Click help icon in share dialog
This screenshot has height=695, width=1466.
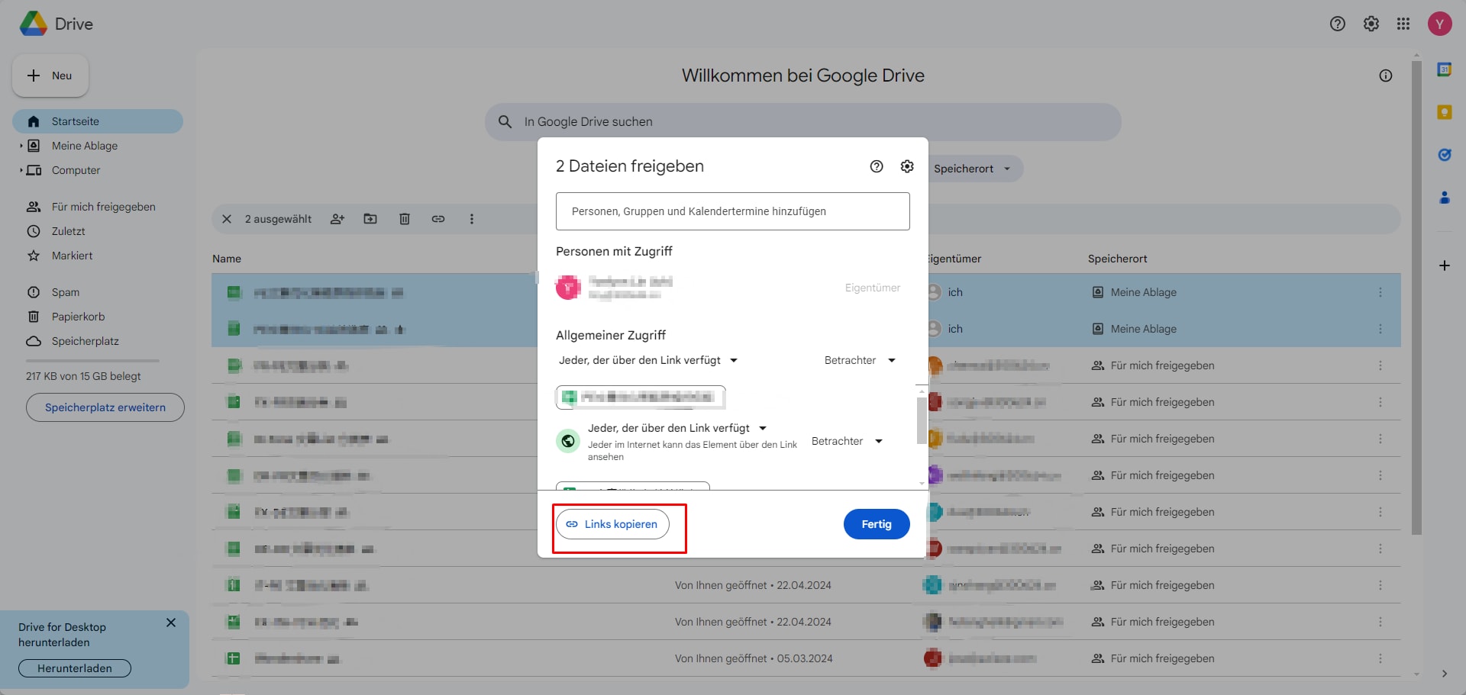point(877,166)
